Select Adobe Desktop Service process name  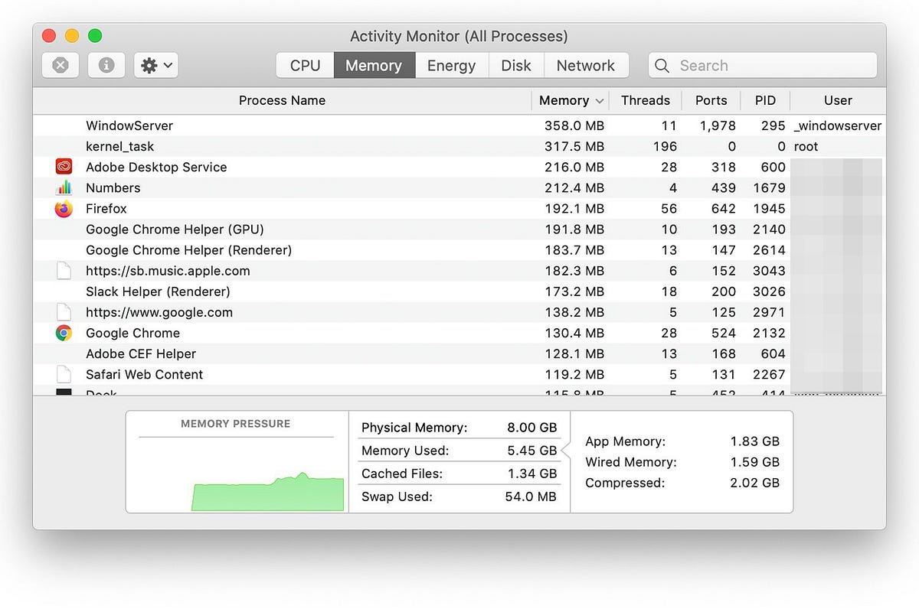point(156,167)
